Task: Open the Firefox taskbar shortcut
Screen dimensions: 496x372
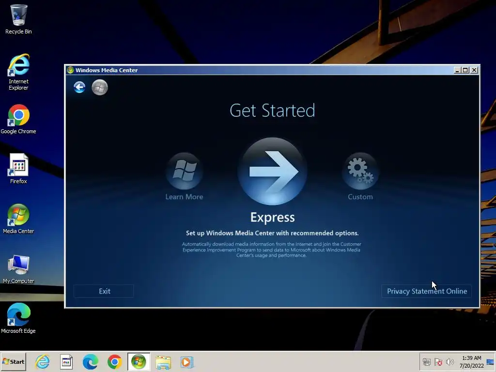Action: (66, 362)
